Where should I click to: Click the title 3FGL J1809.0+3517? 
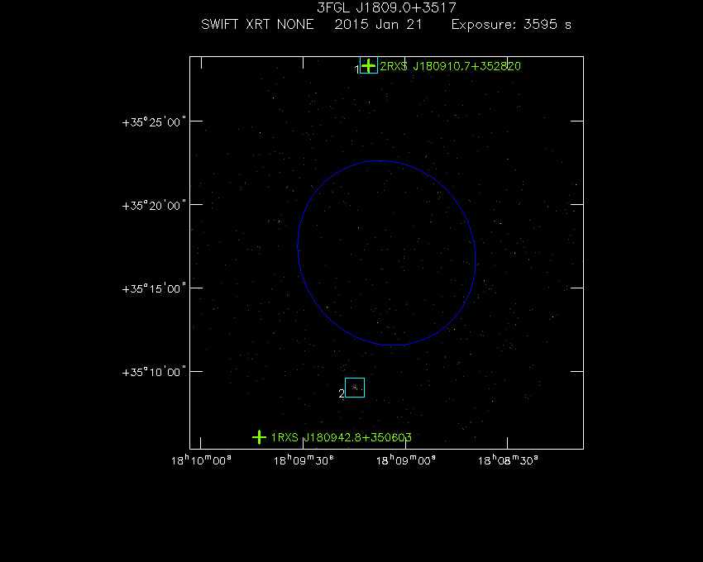(386, 7)
